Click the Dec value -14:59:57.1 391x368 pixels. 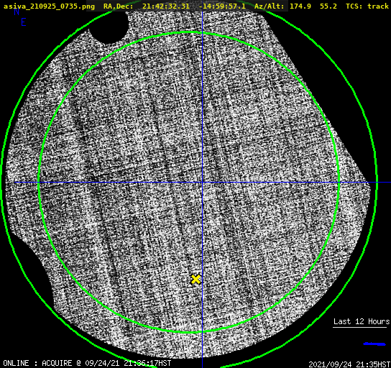[222, 6]
